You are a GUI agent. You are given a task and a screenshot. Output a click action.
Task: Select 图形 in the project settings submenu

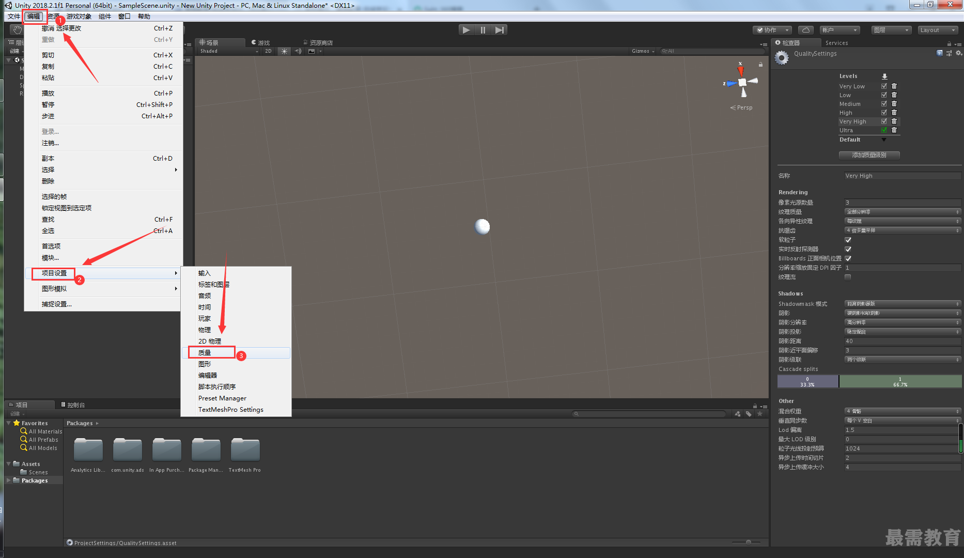(x=236, y=364)
